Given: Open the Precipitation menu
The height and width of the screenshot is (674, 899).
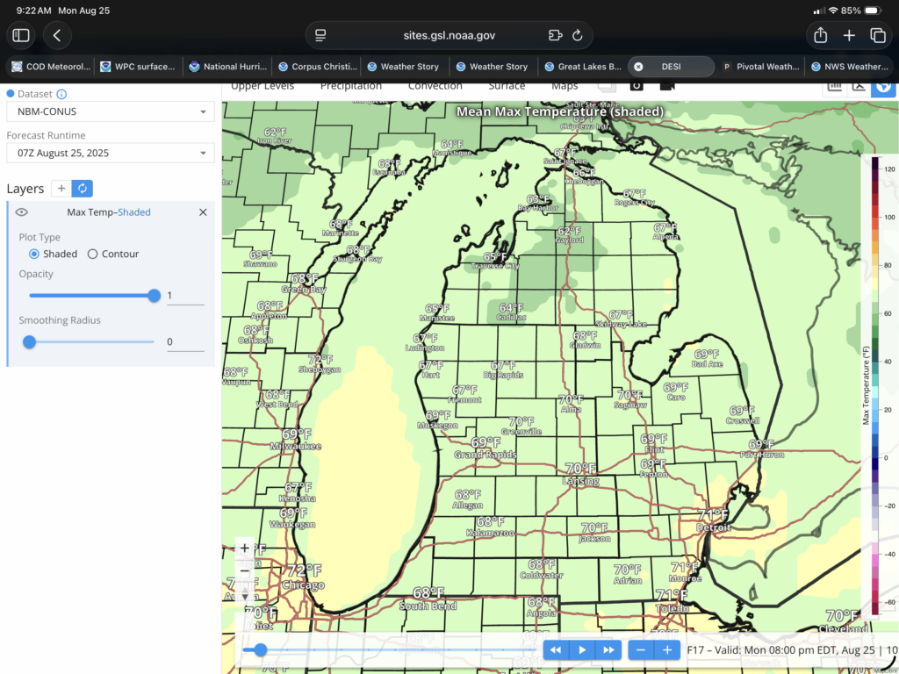Looking at the screenshot, I should click(x=350, y=86).
